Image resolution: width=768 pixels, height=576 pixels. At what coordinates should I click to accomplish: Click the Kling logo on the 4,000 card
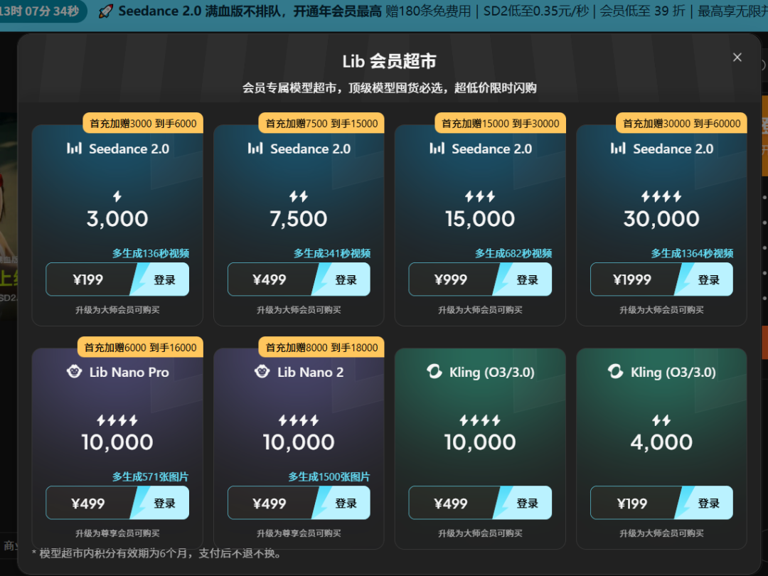tap(615, 372)
